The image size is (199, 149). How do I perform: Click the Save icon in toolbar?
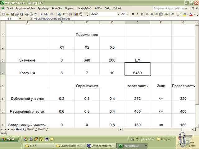click(12, 14)
